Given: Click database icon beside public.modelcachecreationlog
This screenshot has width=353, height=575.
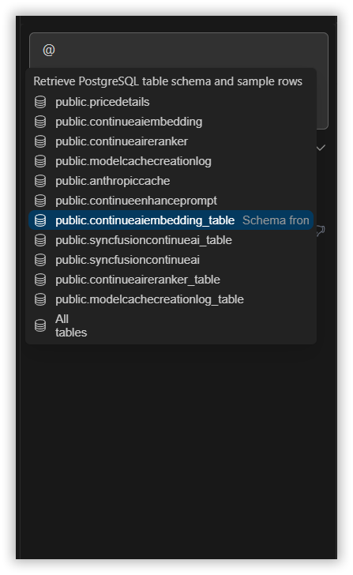Looking at the screenshot, I should point(40,161).
